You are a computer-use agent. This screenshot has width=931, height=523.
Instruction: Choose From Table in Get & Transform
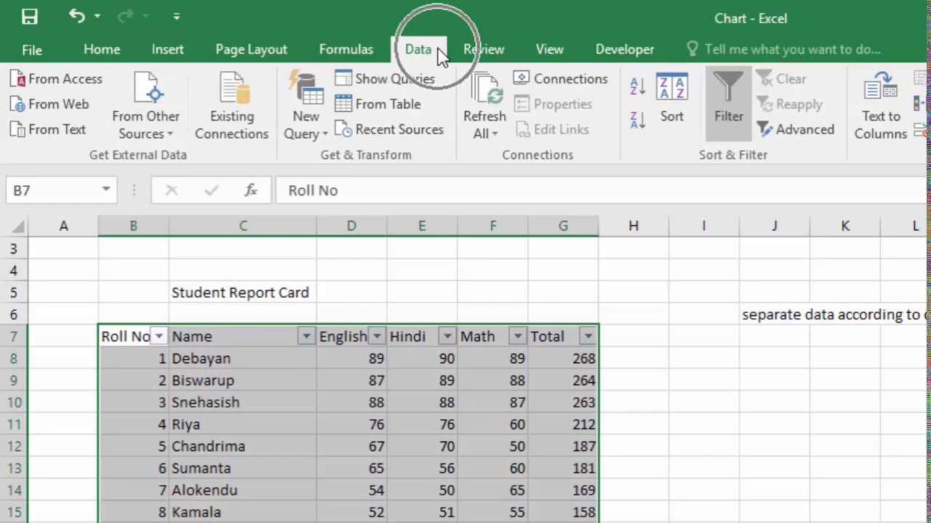pos(378,104)
